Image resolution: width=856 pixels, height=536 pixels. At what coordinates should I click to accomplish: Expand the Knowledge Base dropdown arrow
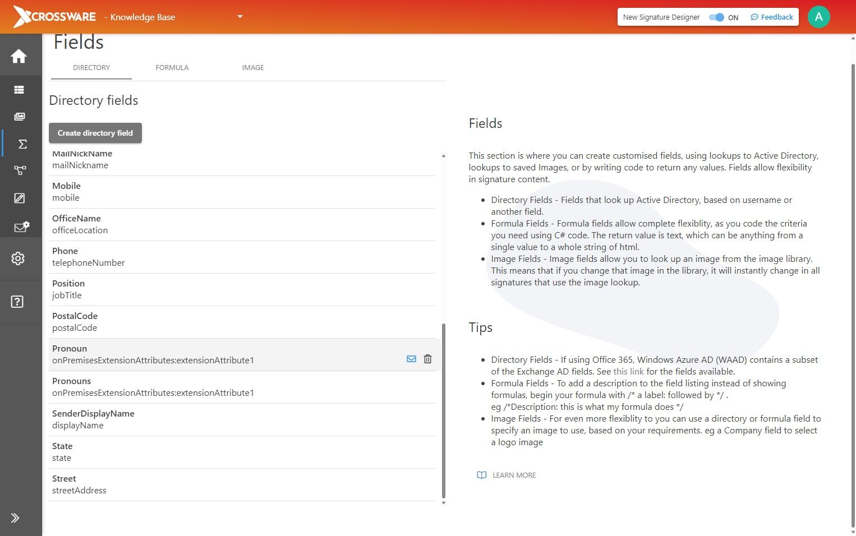(240, 17)
